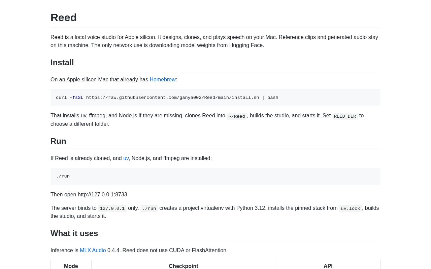Click the Install heading
This screenshot has width=431, height=269.
[x=62, y=63]
